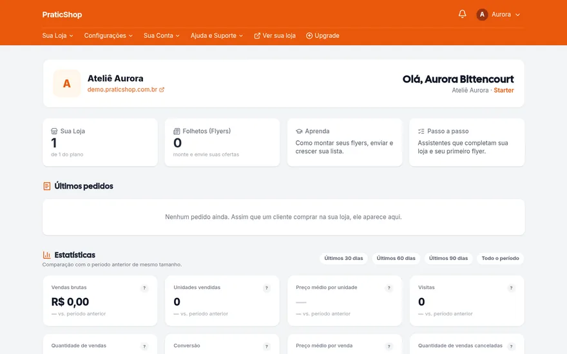Click Ver sua loja link
The image size is (567, 354).
point(275,35)
